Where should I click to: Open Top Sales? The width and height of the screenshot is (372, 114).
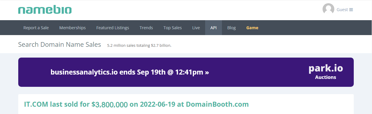point(172,28)
